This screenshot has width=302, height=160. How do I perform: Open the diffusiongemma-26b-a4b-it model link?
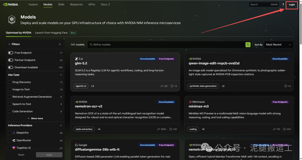[x=97, y=149]
